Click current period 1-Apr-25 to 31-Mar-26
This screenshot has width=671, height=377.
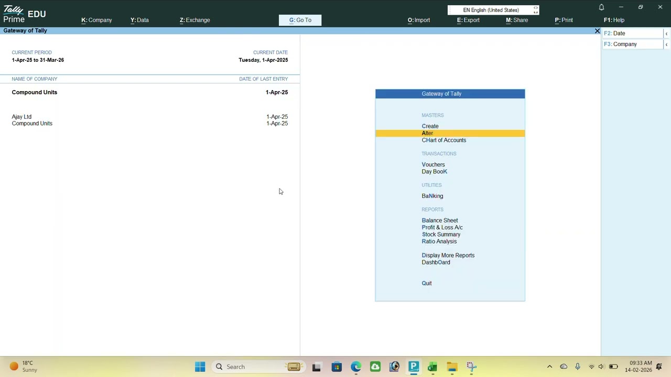click(x=38, y=60)
